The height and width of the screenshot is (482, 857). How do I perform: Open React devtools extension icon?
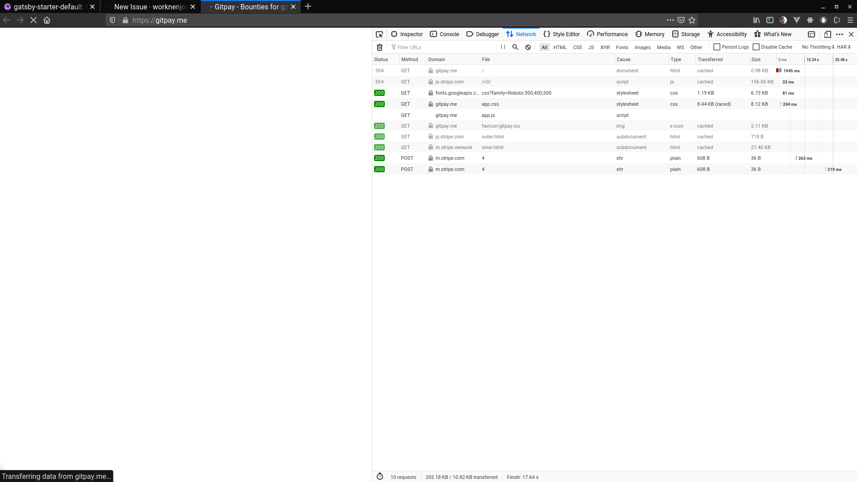point(810,20)
